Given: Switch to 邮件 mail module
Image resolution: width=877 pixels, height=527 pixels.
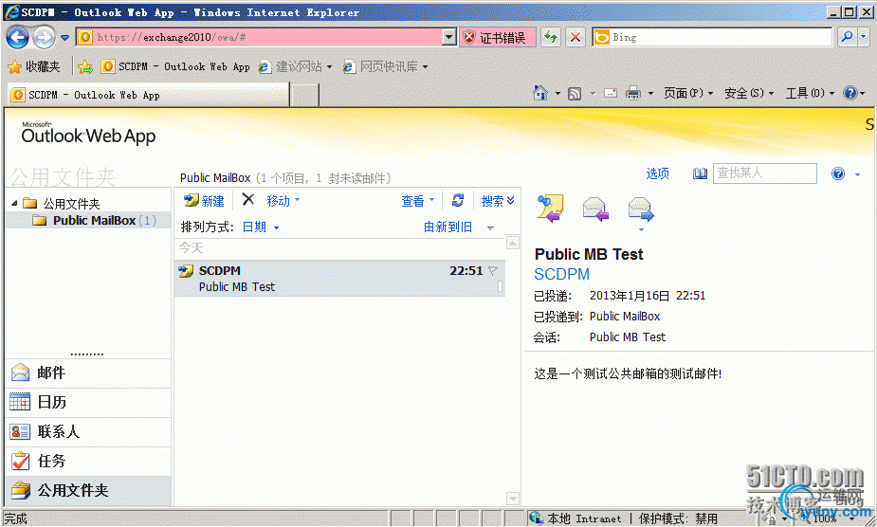Looking at the screenshot, I should 88,373.
